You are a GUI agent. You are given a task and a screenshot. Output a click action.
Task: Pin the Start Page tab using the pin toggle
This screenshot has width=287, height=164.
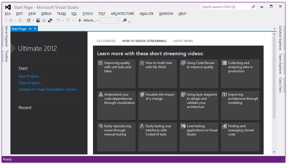pyautogui.click(x=30, y=29)
